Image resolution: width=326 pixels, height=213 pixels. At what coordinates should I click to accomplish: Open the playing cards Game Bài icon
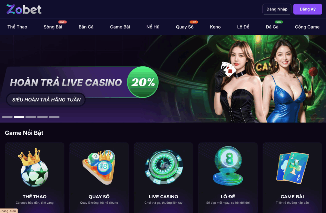(x=292, y=168)
